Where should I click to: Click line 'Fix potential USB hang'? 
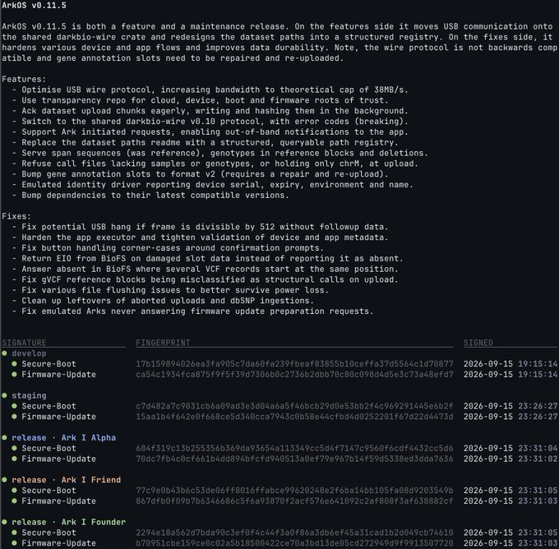[200, 227]
